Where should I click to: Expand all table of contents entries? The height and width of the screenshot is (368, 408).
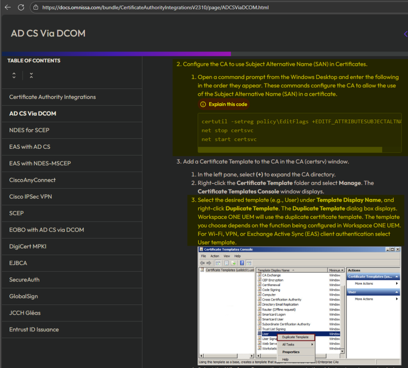click(x=14, y=75)
